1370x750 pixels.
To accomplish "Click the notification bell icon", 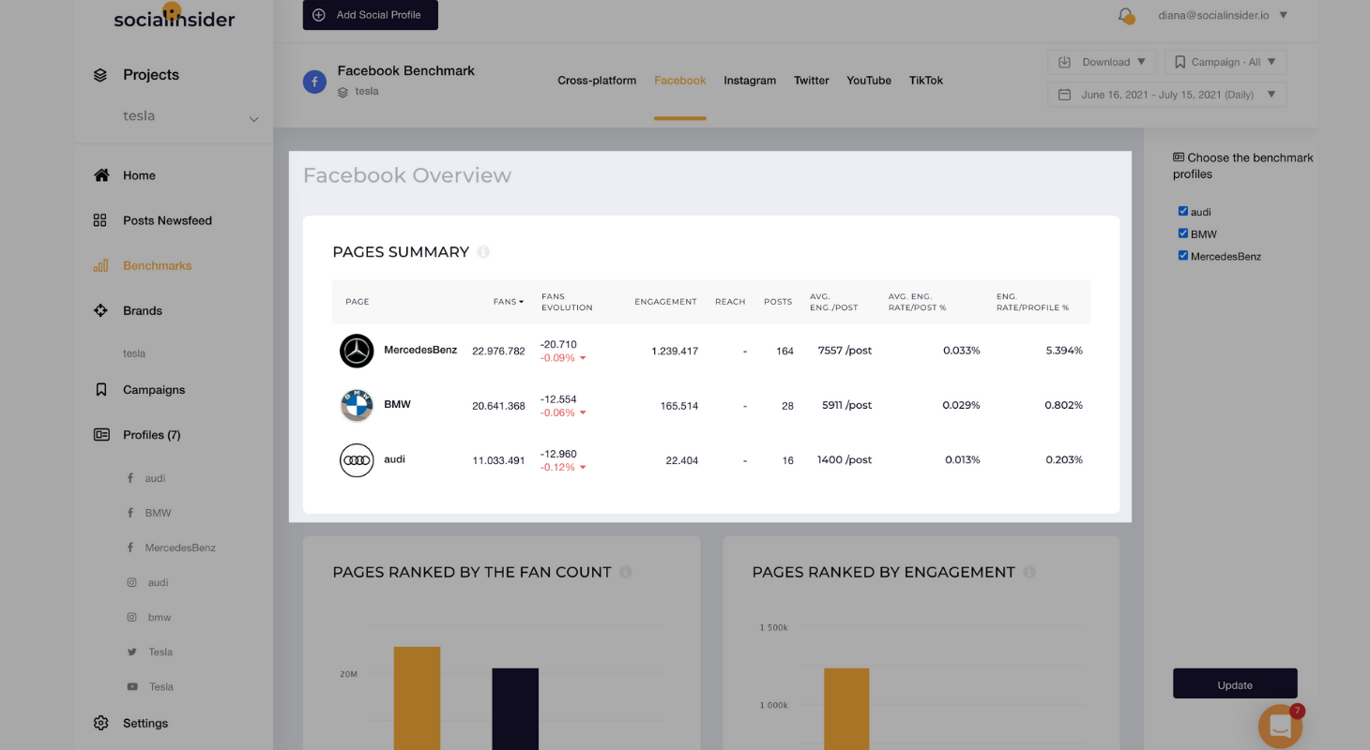I will (x=1125, y=15).
